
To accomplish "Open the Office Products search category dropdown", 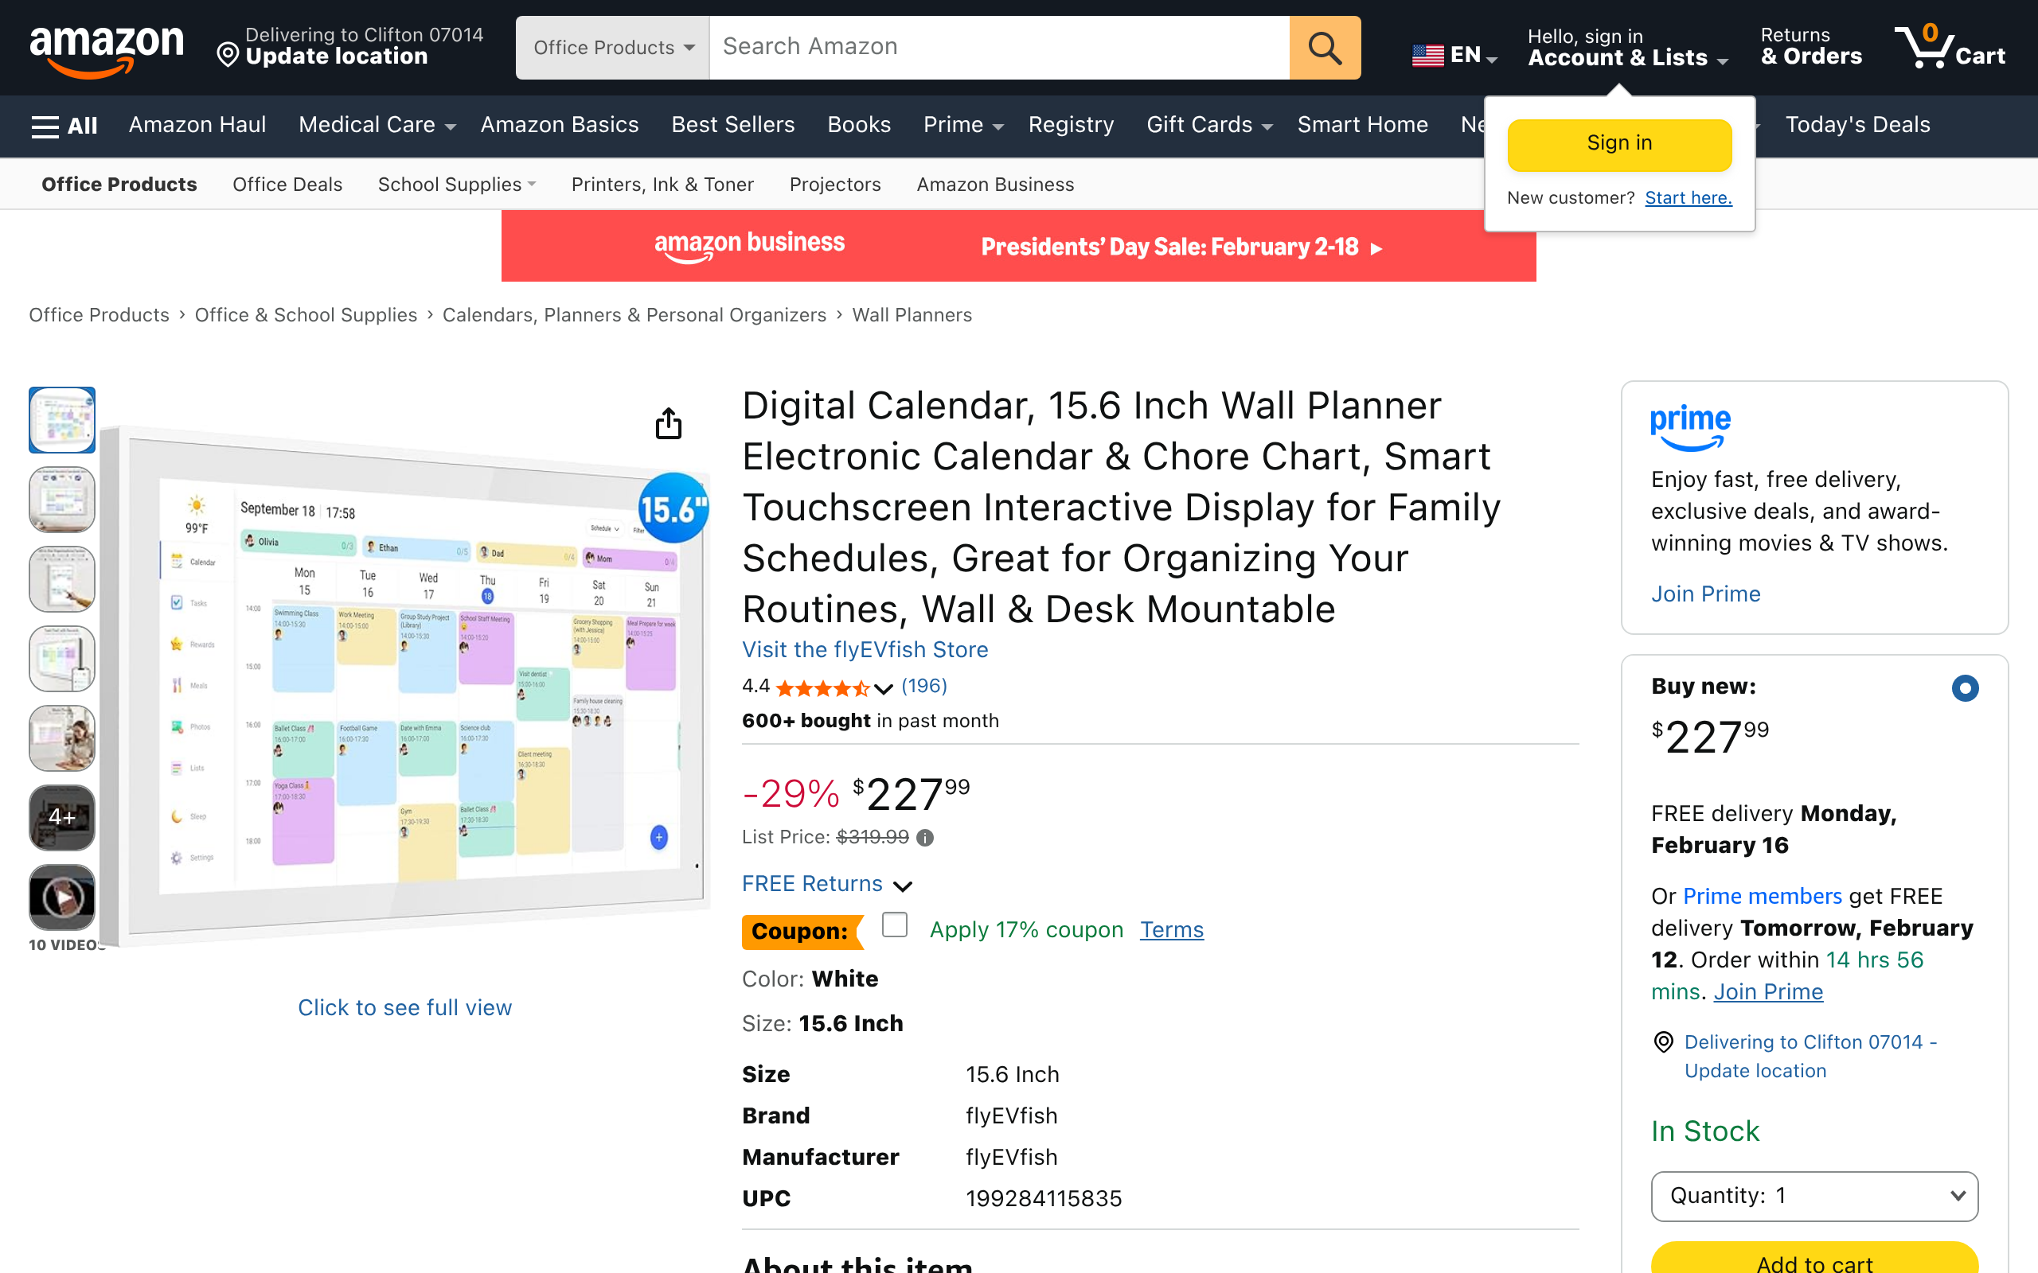I will (x=612, y=48).
